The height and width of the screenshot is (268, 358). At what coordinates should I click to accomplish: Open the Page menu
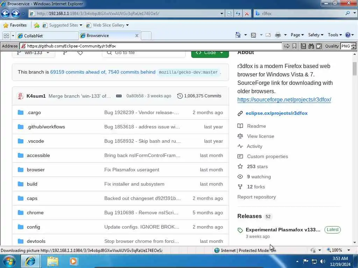[x=297, y=35]
